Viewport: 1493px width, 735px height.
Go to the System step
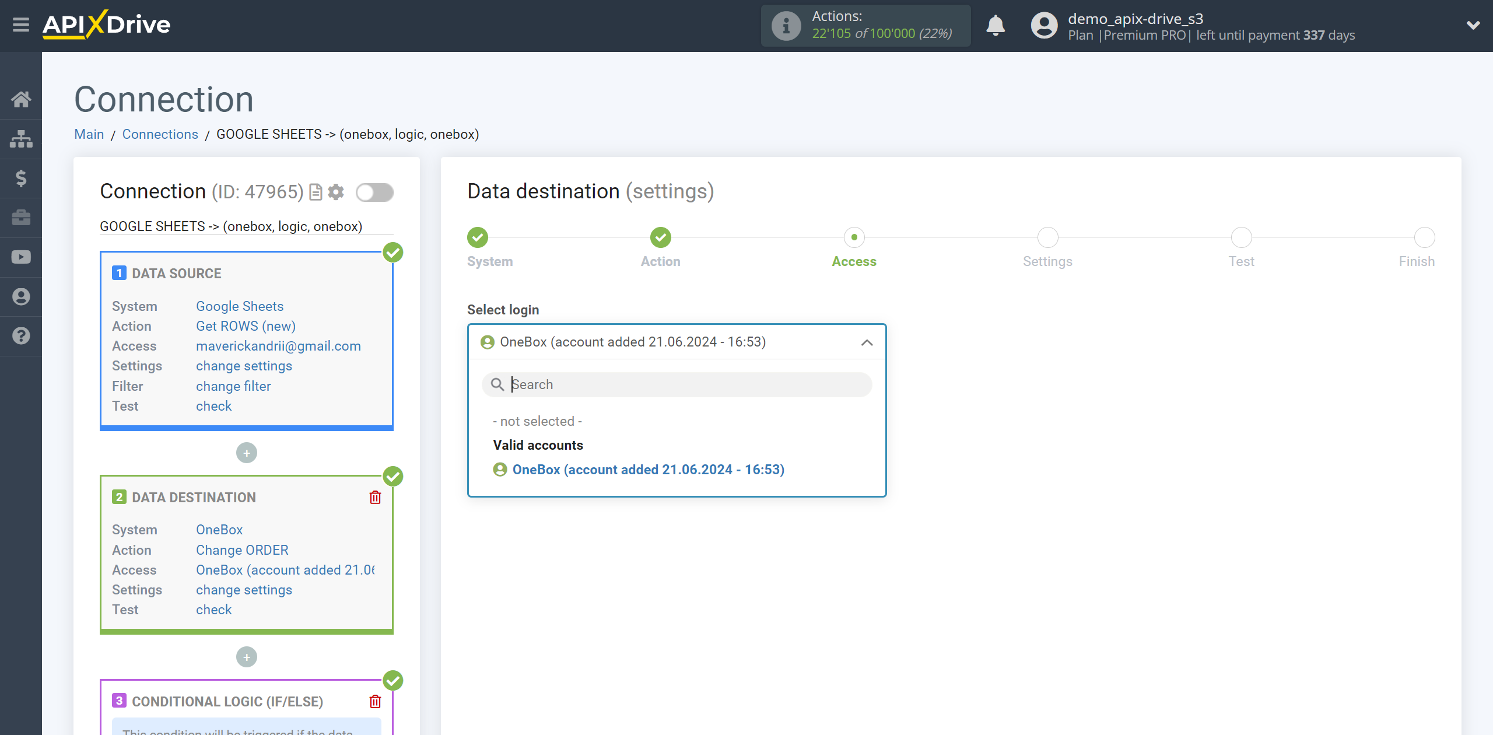478,237
